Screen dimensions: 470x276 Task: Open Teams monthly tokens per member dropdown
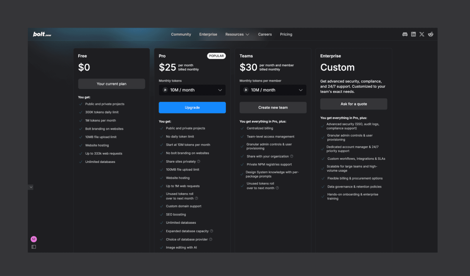click(x=273, y=90)
